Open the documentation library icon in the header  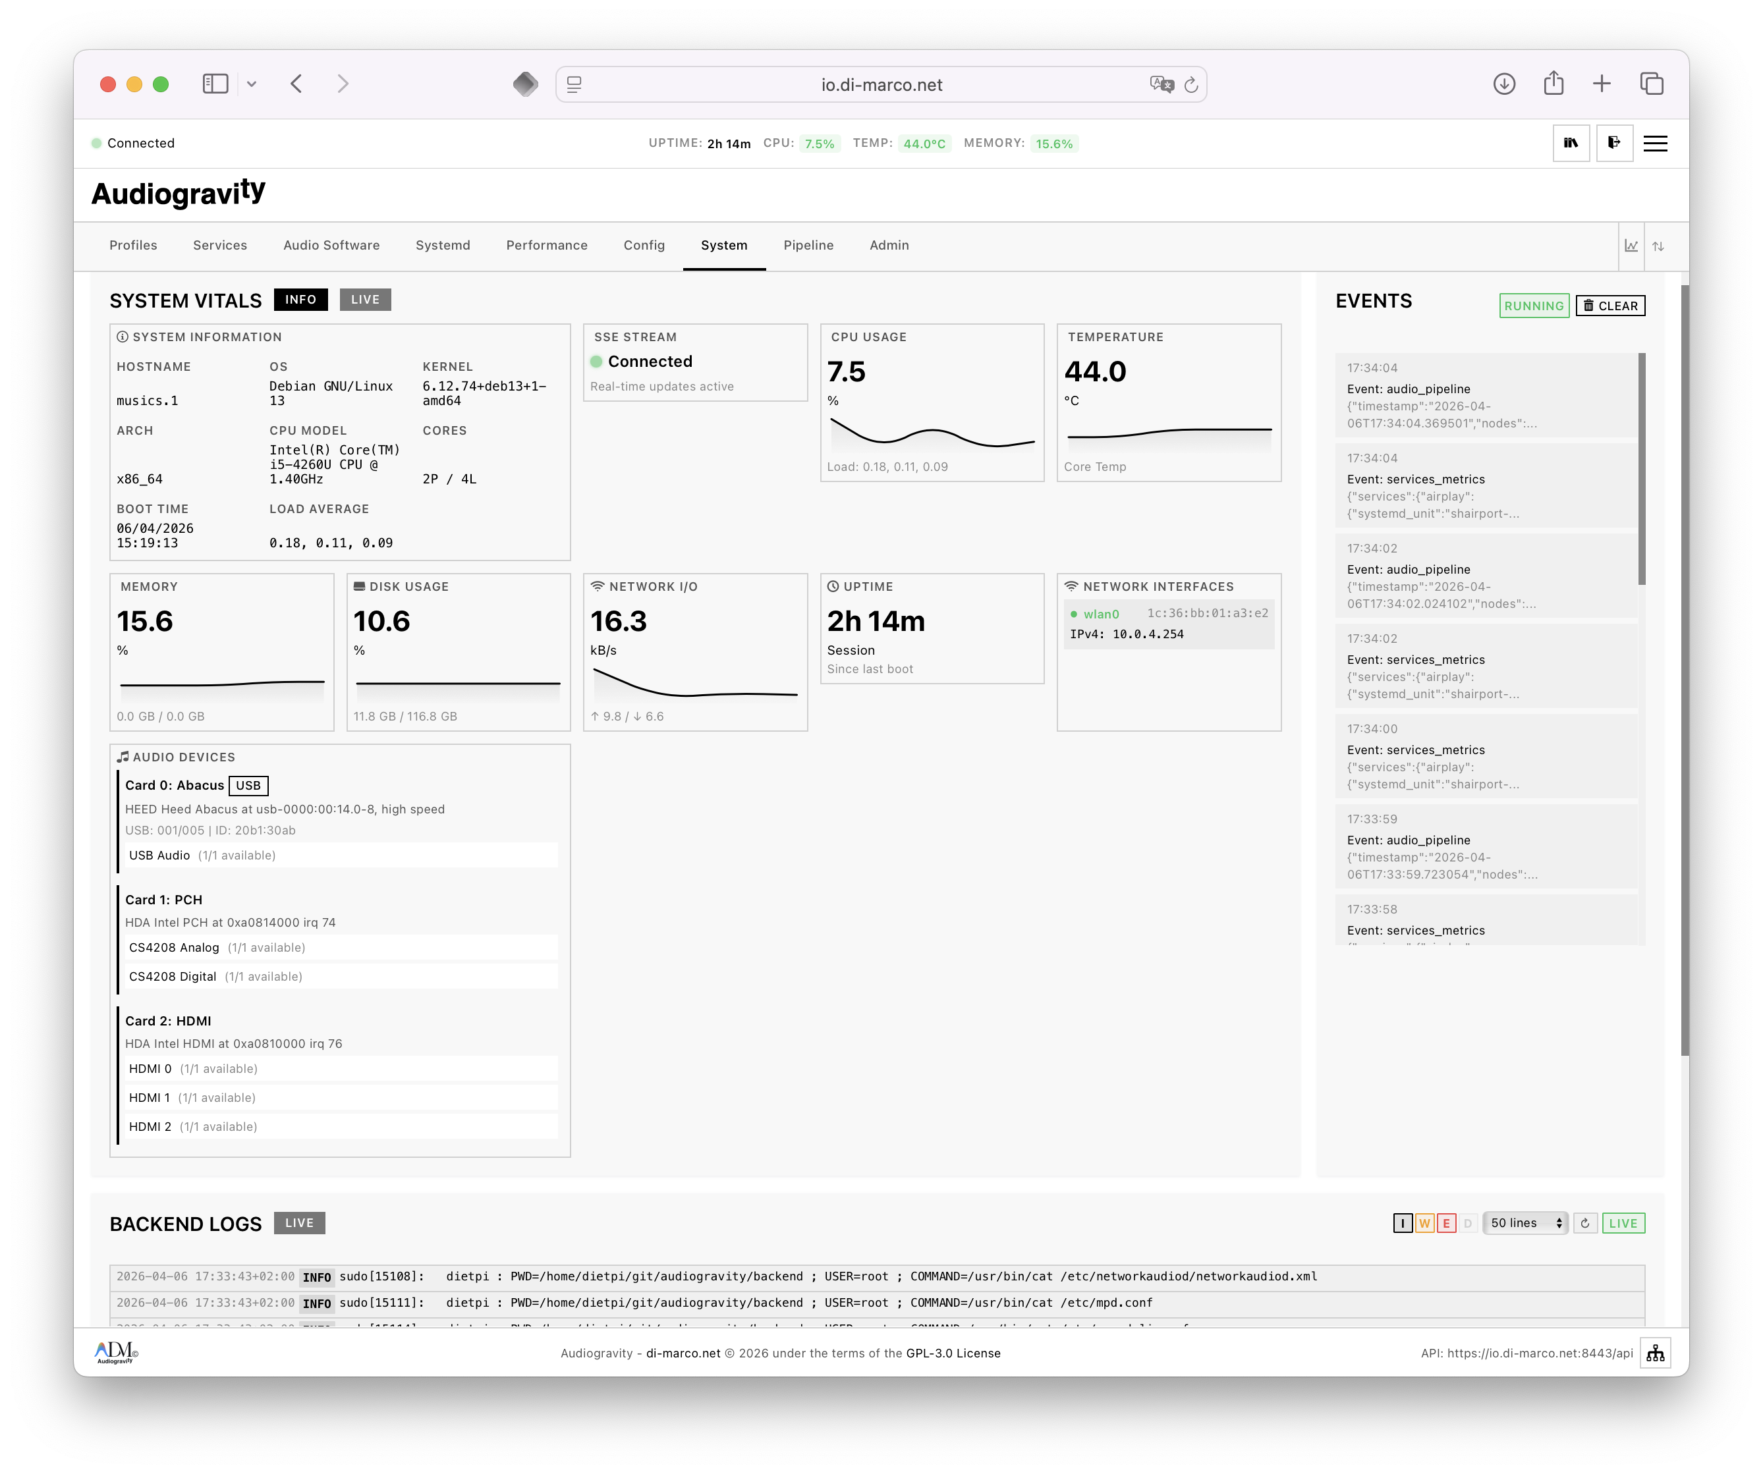click(1571, 144)
